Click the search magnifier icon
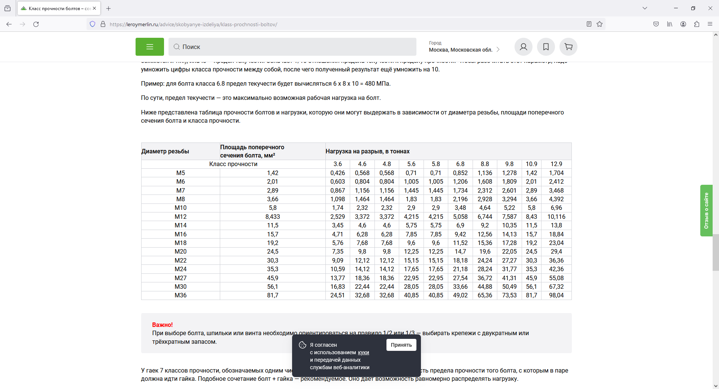 177,47
